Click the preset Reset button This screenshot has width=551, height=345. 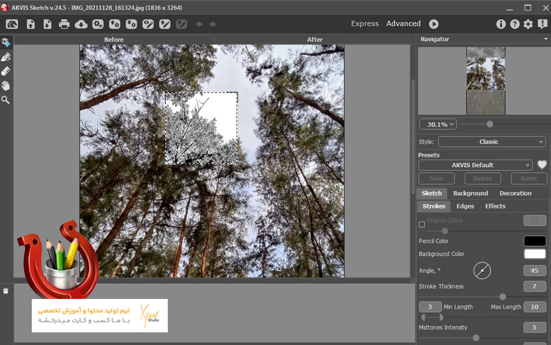coord(529,179)
